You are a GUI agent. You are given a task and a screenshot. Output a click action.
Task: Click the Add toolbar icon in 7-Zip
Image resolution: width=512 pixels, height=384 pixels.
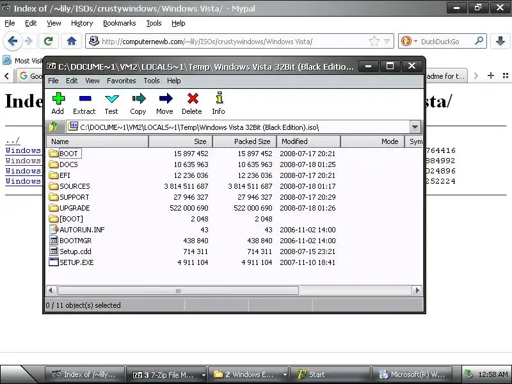coord(58,99)
